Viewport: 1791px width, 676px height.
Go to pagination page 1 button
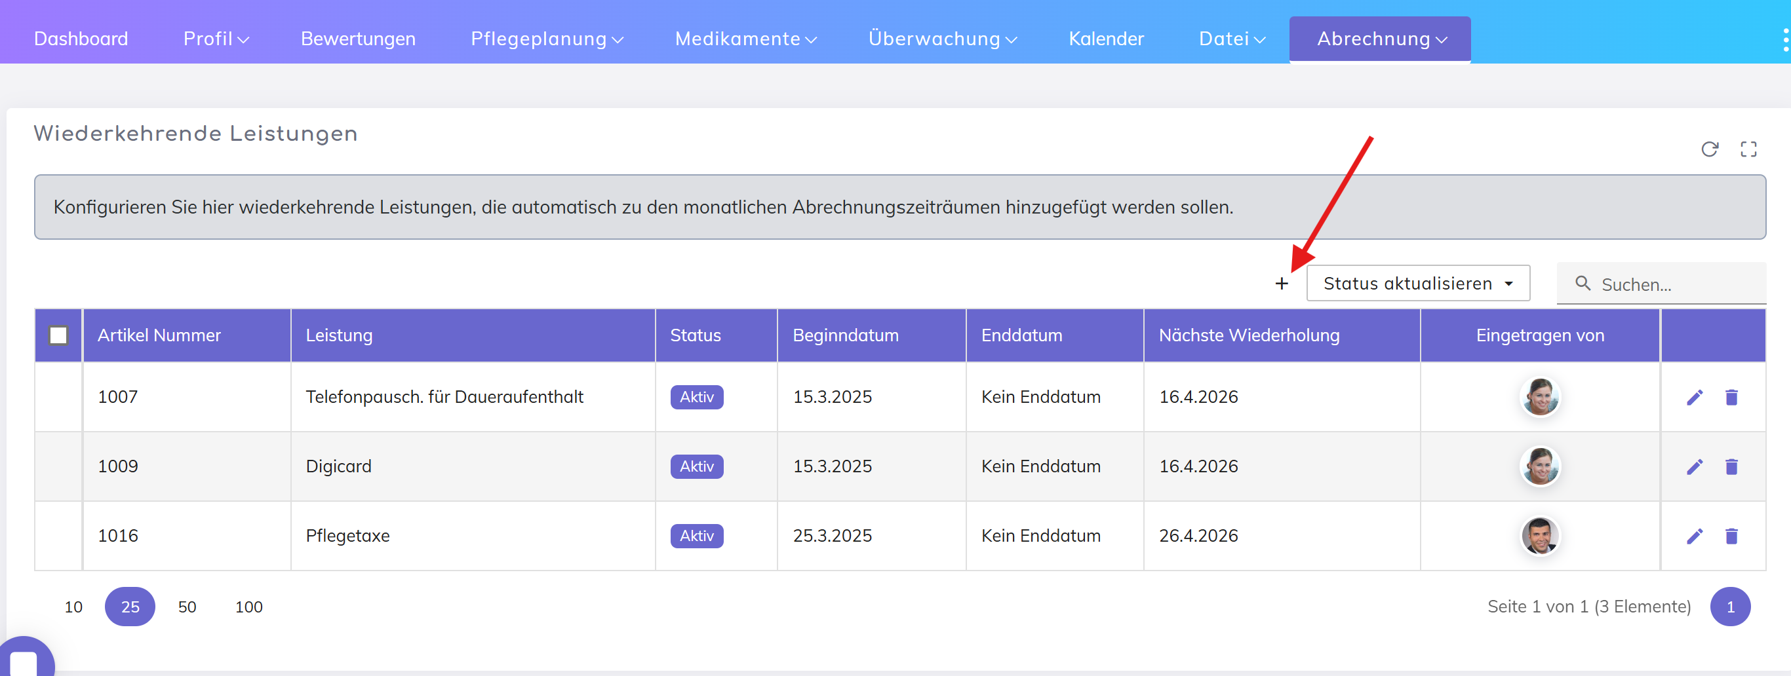pos(1730,607)
